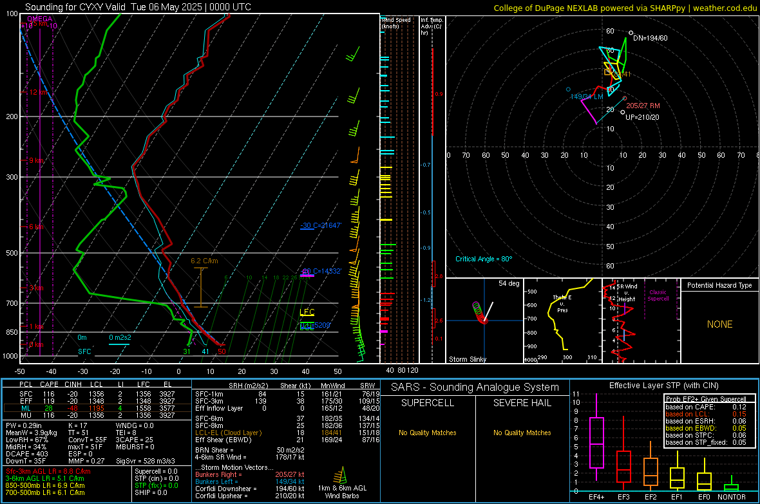Click the green 'STP (fix) = 0.0' parameter
Viewport: 760px width, 504px height.
point(157,485)
